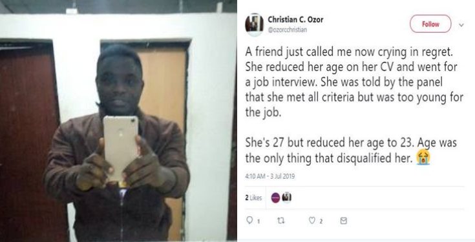The width and height of the screenshot is (475, 242).
Task: Click the reply speech bubble icon
Action: tap(249, 221)
